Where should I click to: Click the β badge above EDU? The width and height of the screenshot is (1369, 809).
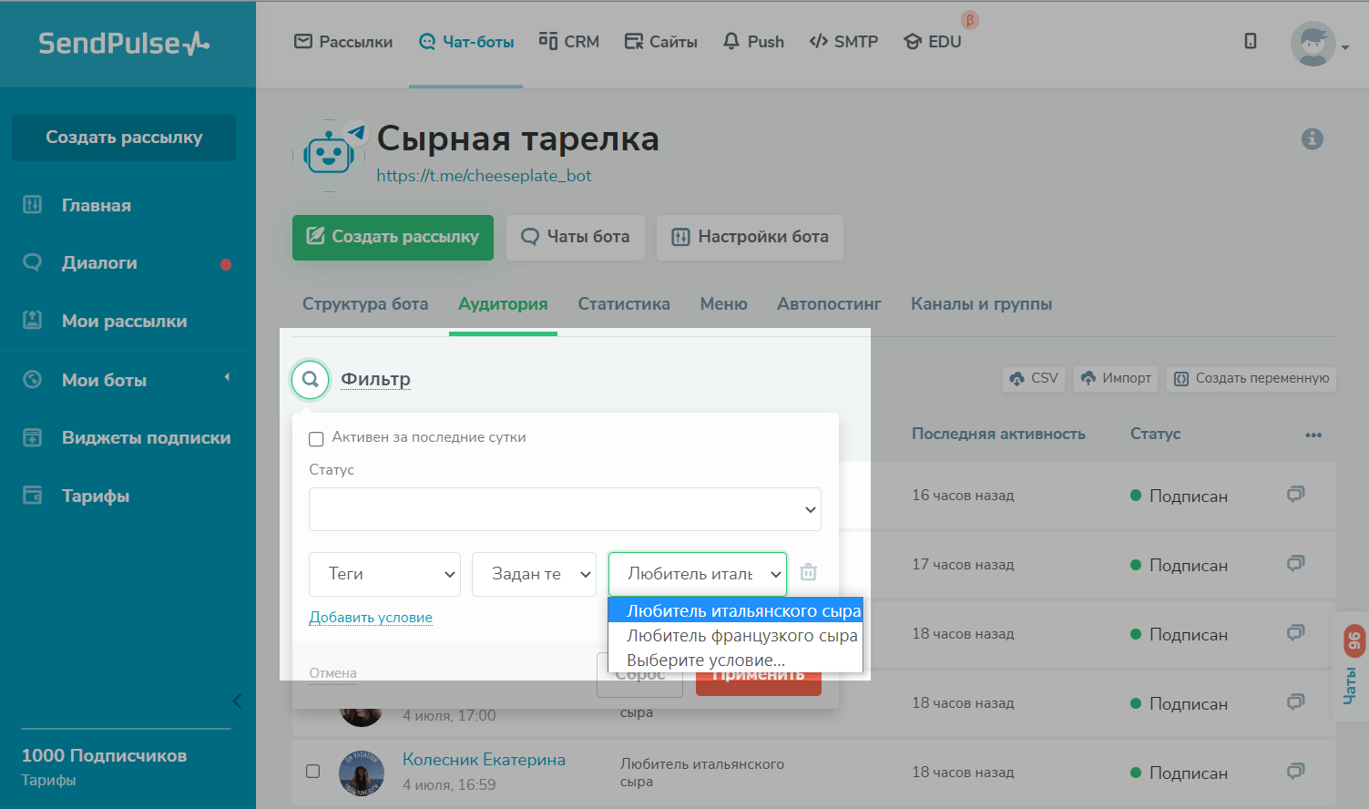[970, 20]
